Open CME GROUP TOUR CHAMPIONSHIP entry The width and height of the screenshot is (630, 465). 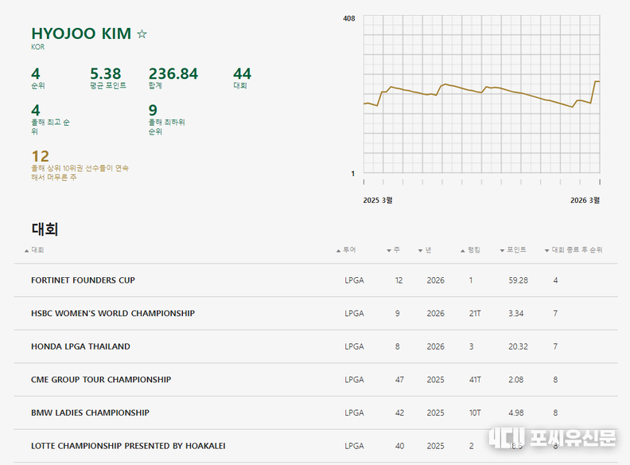pyautogui.click(x=100, y=380)
